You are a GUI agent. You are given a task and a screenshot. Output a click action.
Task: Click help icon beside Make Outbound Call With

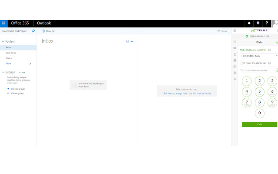pyautogui.click(x=269, y=50)
